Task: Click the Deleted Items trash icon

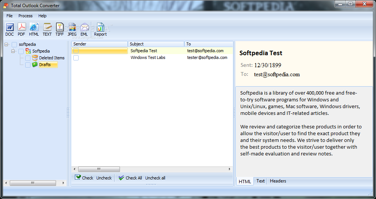Action: [35, 58]
